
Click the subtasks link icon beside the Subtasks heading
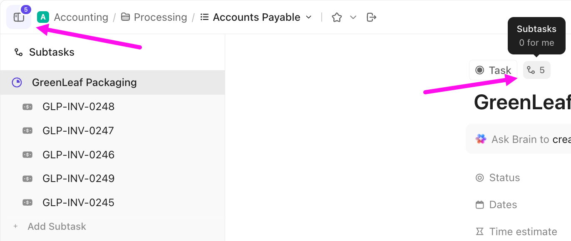(18, 52)
